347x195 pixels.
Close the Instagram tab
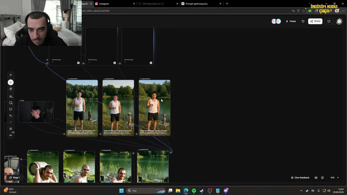[134, 4]
